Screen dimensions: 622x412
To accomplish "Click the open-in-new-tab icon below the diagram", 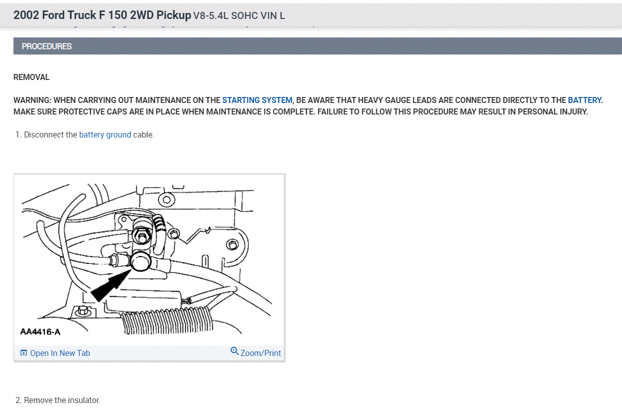I will [23, 353].
